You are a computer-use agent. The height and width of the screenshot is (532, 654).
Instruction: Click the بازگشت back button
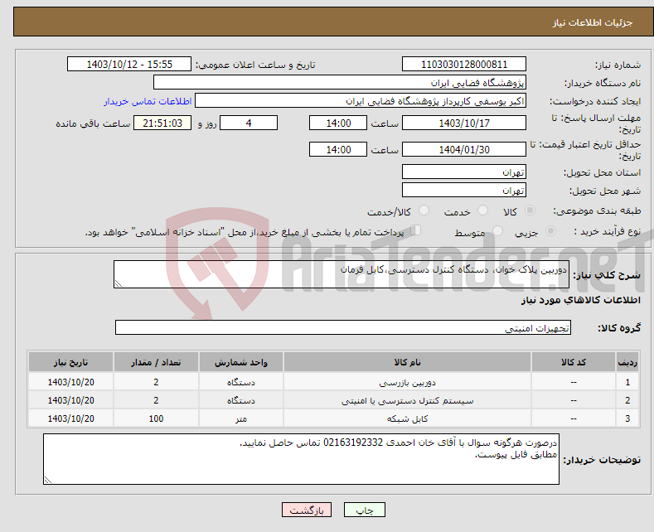pos(307,510)
